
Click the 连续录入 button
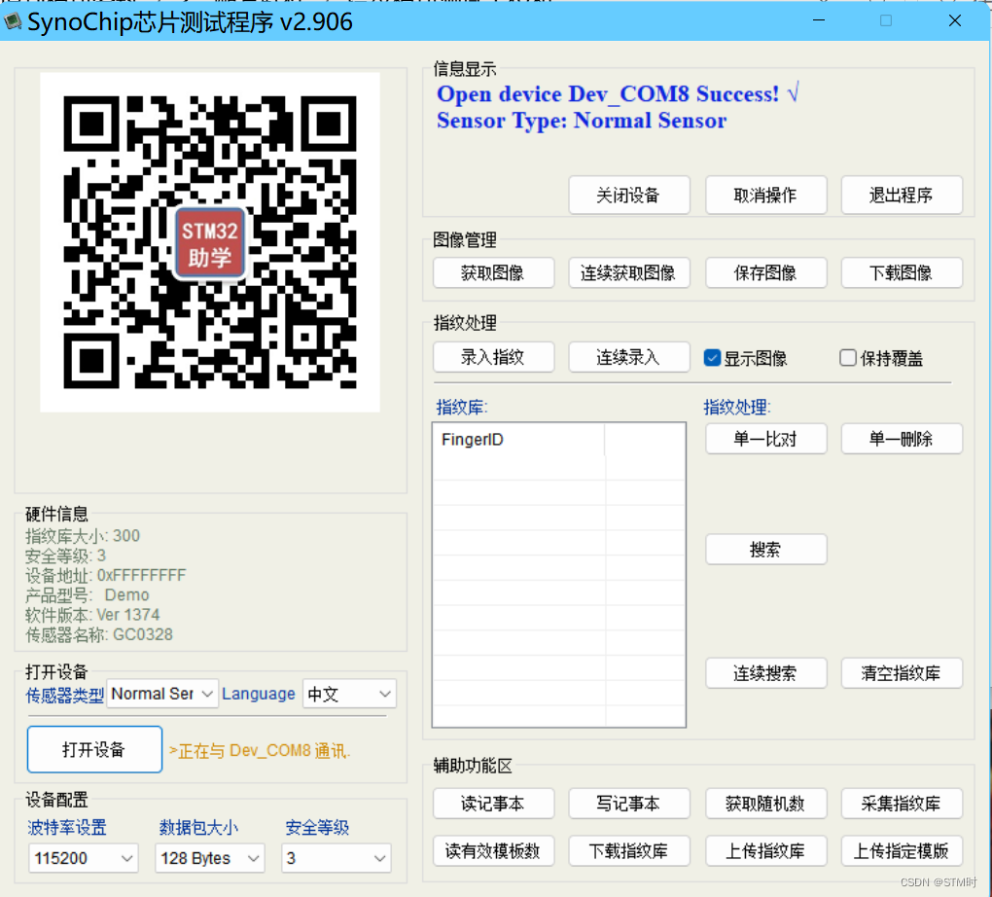[x=629, y=357]
